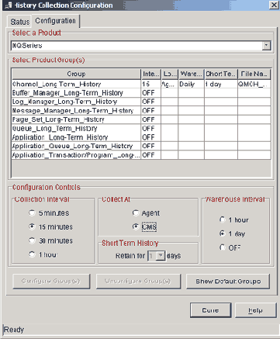This screenshot has height=339, width=280.
Task: Click the Inte... column header
Action: pos(151,74)
